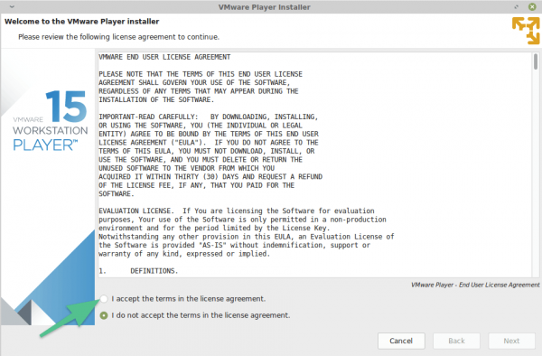Click the Next button
Image resolution: width=542 pixels, height=356 pixels.
pyautogui.click(x=511, y=341)
